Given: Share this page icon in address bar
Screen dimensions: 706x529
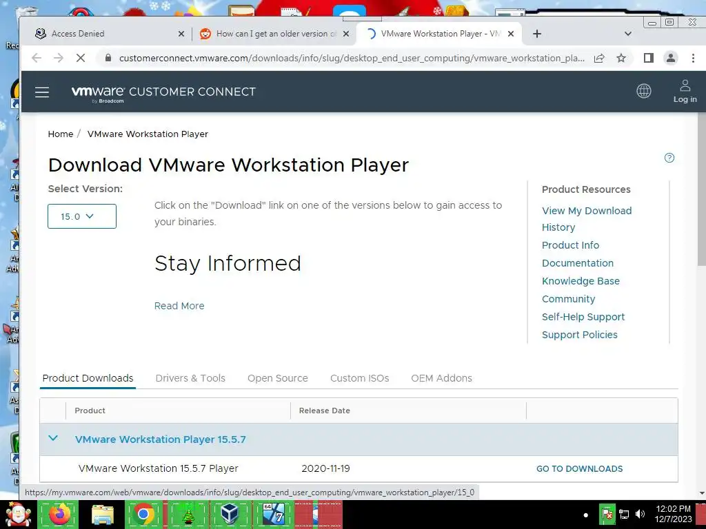Looking at the screenshot, I should (599, 58).
